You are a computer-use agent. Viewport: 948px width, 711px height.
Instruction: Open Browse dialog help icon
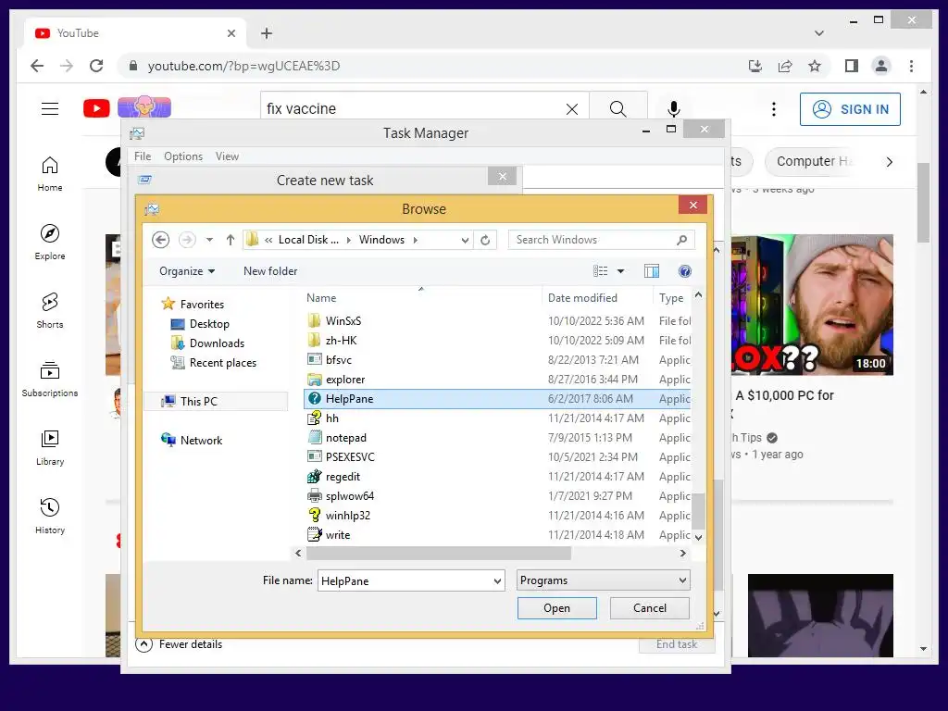point(684,271)
